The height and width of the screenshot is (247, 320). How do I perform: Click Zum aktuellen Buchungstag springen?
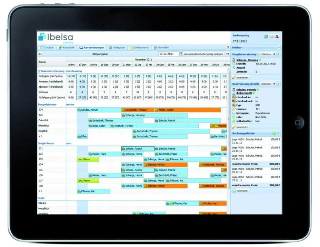pyautogui.click(x=203, y=54)
